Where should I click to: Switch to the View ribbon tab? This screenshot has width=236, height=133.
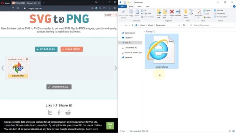pyautogui.click(x=147, y=7)
